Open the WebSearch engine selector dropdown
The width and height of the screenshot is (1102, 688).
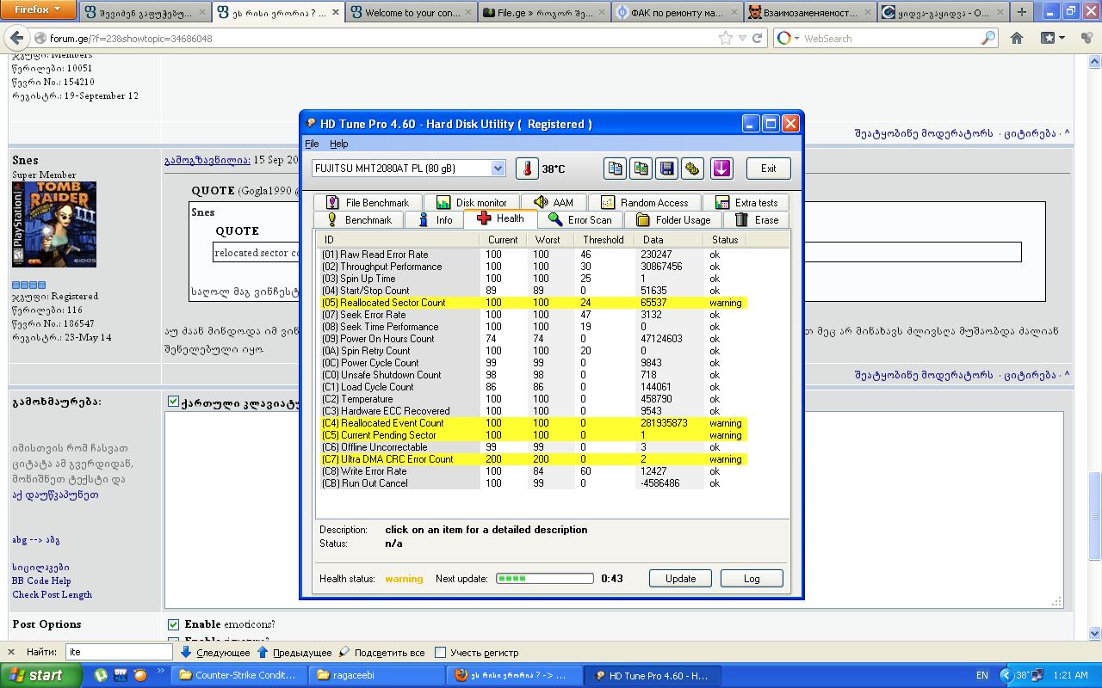pyautogui.click(x=788, y=38)
